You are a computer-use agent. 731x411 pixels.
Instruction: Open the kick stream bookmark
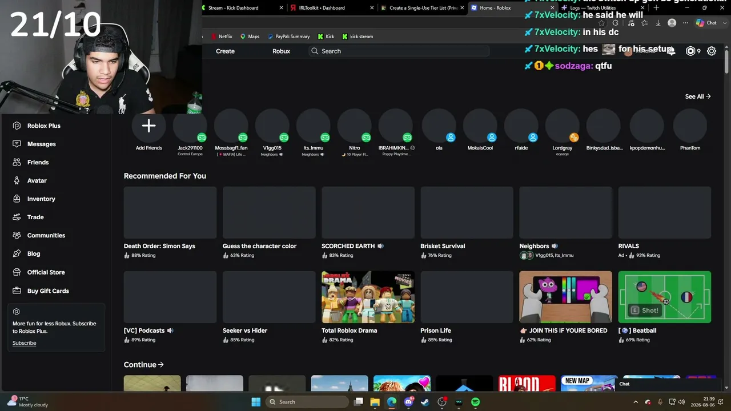coord(358,37)
